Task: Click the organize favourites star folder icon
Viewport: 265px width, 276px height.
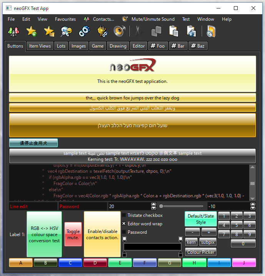Action: click(49, 31)
